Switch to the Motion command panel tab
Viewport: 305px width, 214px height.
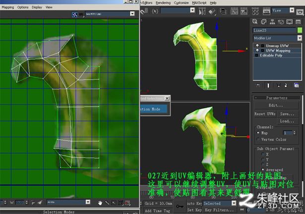pyautogui.click(x=281, y=22)
